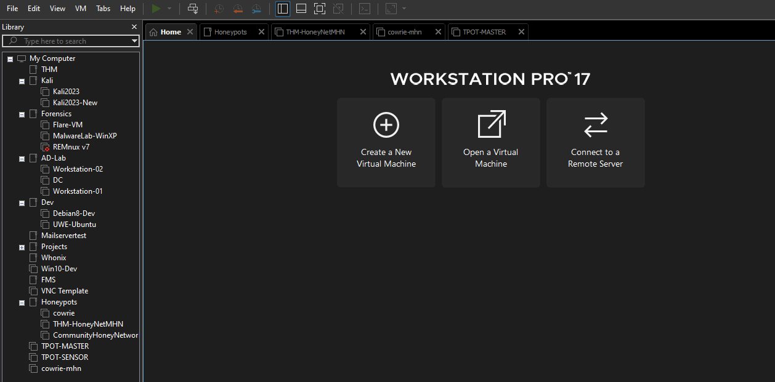The image size is (775, 382).
Task: Collapse the Honeypots folder in library
Action: point(22,303)
